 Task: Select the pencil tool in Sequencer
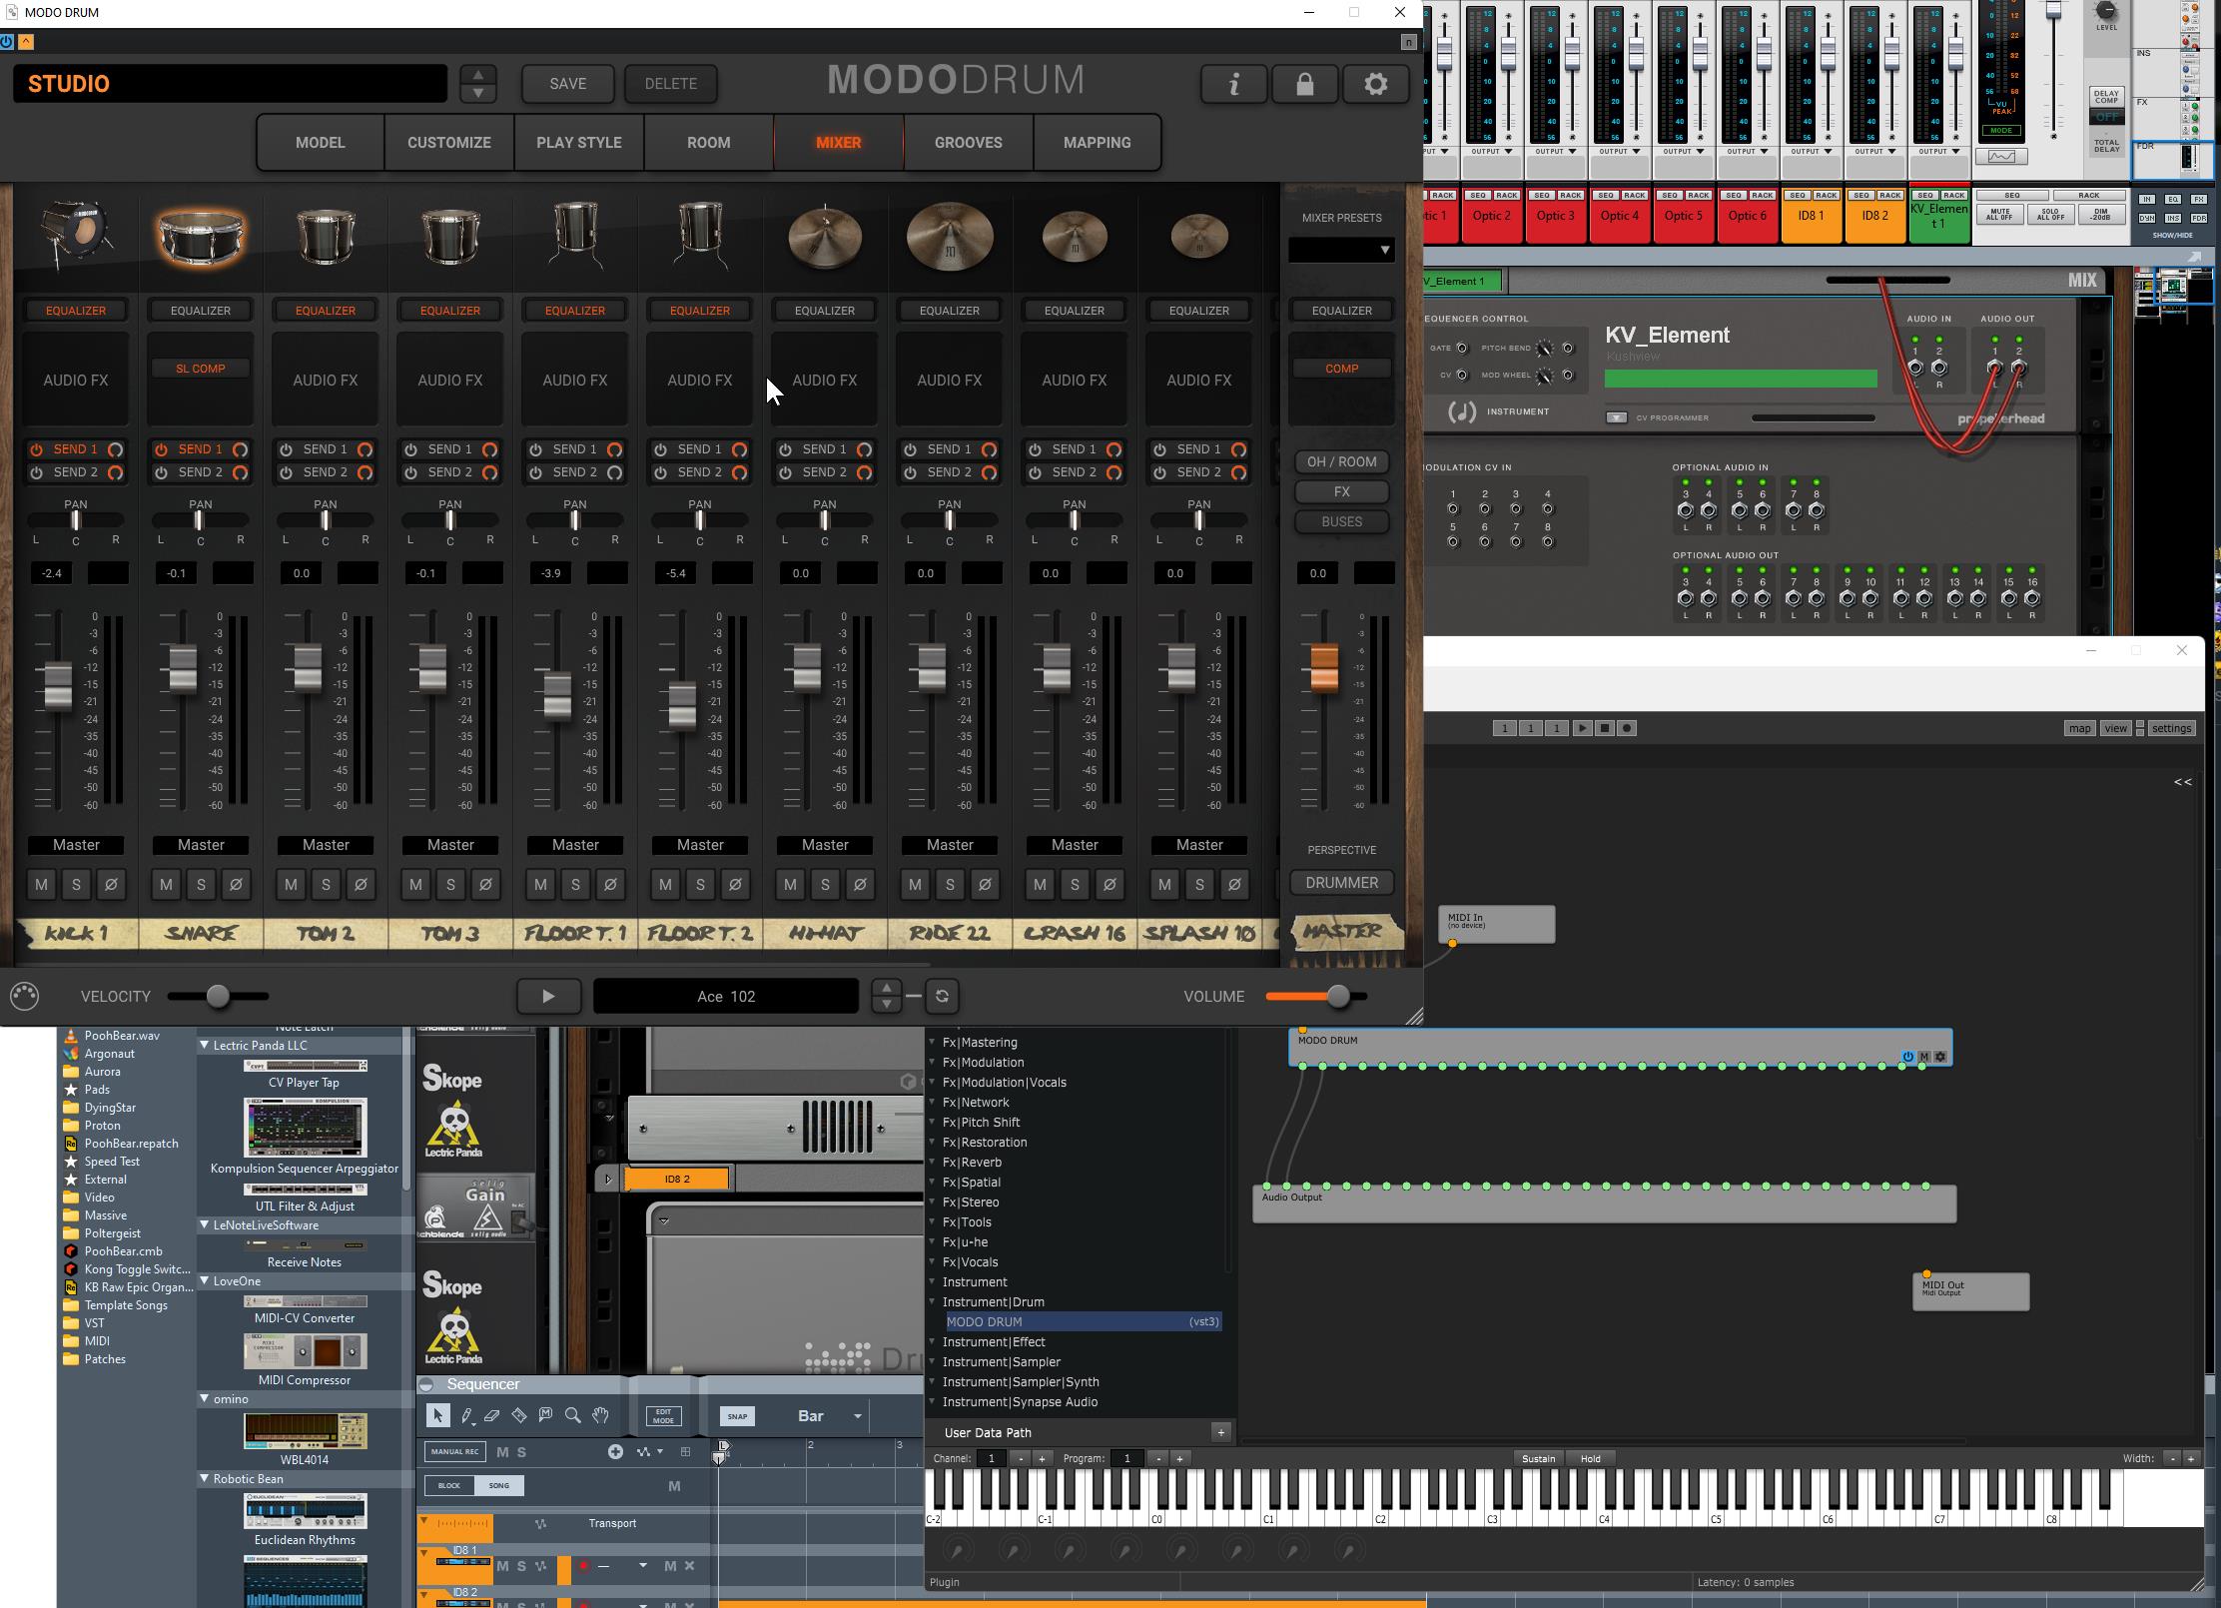pos(466,1415)
